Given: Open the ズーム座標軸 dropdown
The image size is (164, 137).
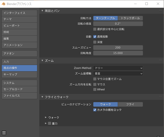Looking at the screenshot, I should coord(118,73).
